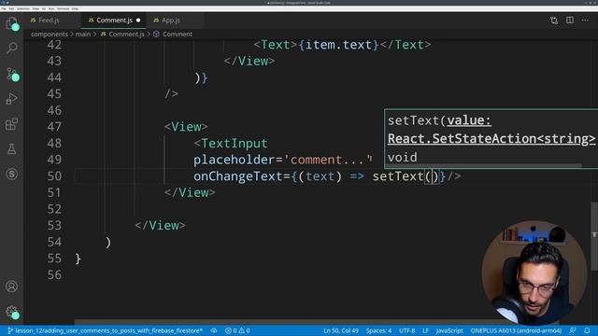Viewport: 598px width, 336px height.
Task: Click the 'comment...' string literal
Action: pyautogui.click(x=328, y=160)
